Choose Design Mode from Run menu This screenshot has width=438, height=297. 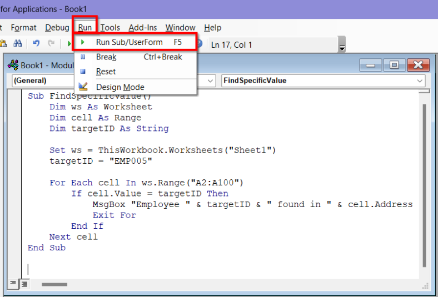tap(135, 87)
